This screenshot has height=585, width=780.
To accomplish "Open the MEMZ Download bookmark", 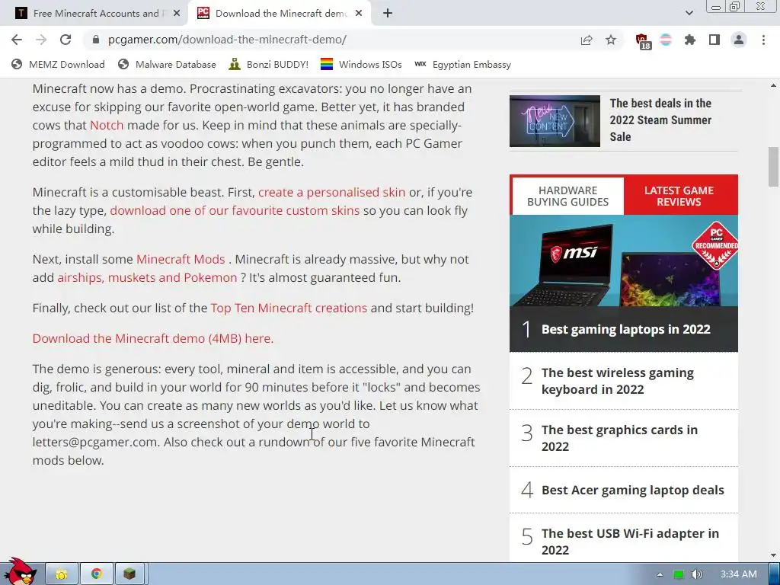I will coord(58,65).
